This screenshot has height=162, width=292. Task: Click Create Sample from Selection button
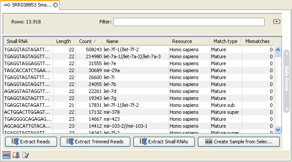[239, 142]
